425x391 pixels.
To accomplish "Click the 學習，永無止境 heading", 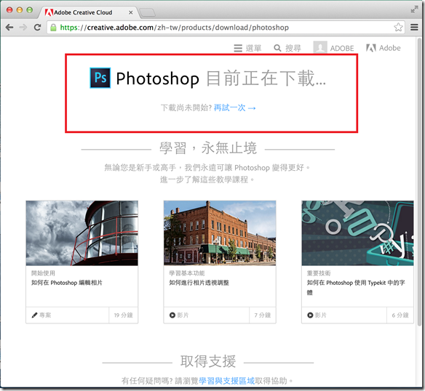I will pos(208,148).
